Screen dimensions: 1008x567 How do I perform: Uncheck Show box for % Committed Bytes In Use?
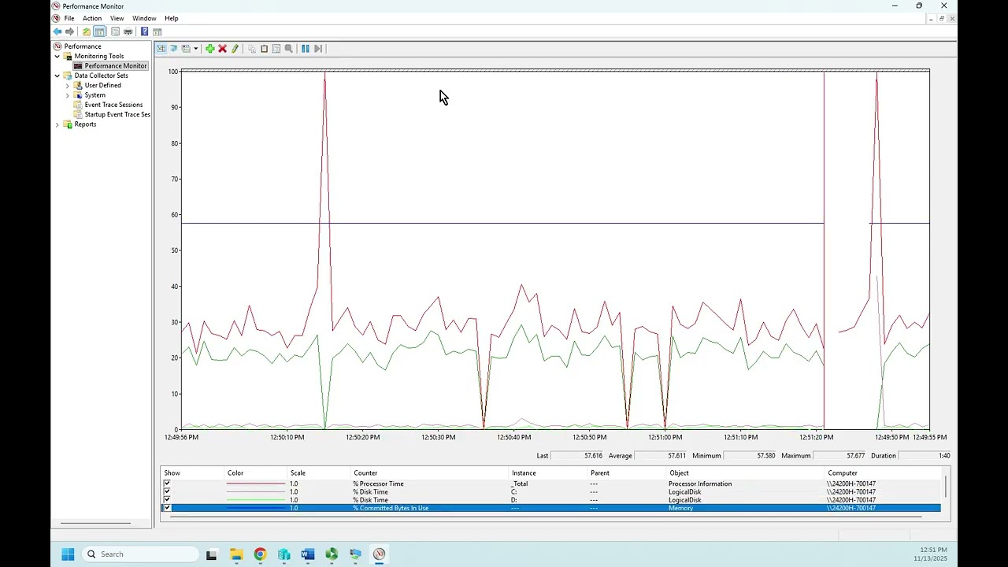click(167, 508)
